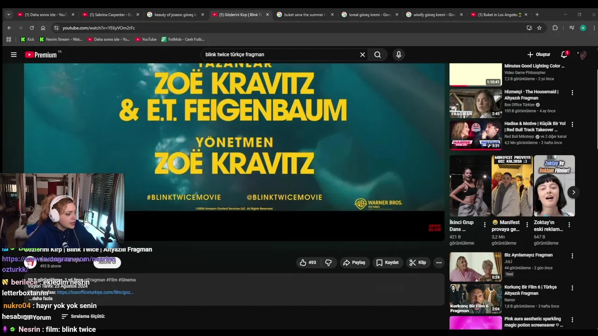Open YouTube notifications bell
This screenshot has width=598, height=336.
pyautogui.click(x=564, y=55)
